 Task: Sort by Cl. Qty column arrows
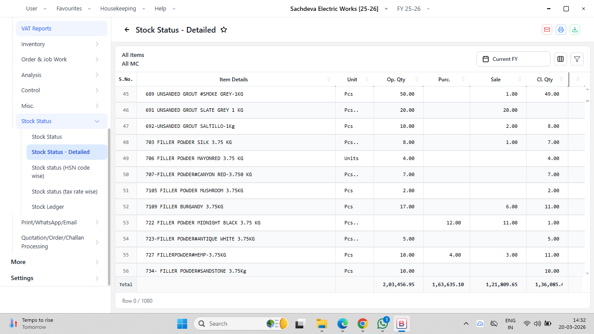point(562,79)
